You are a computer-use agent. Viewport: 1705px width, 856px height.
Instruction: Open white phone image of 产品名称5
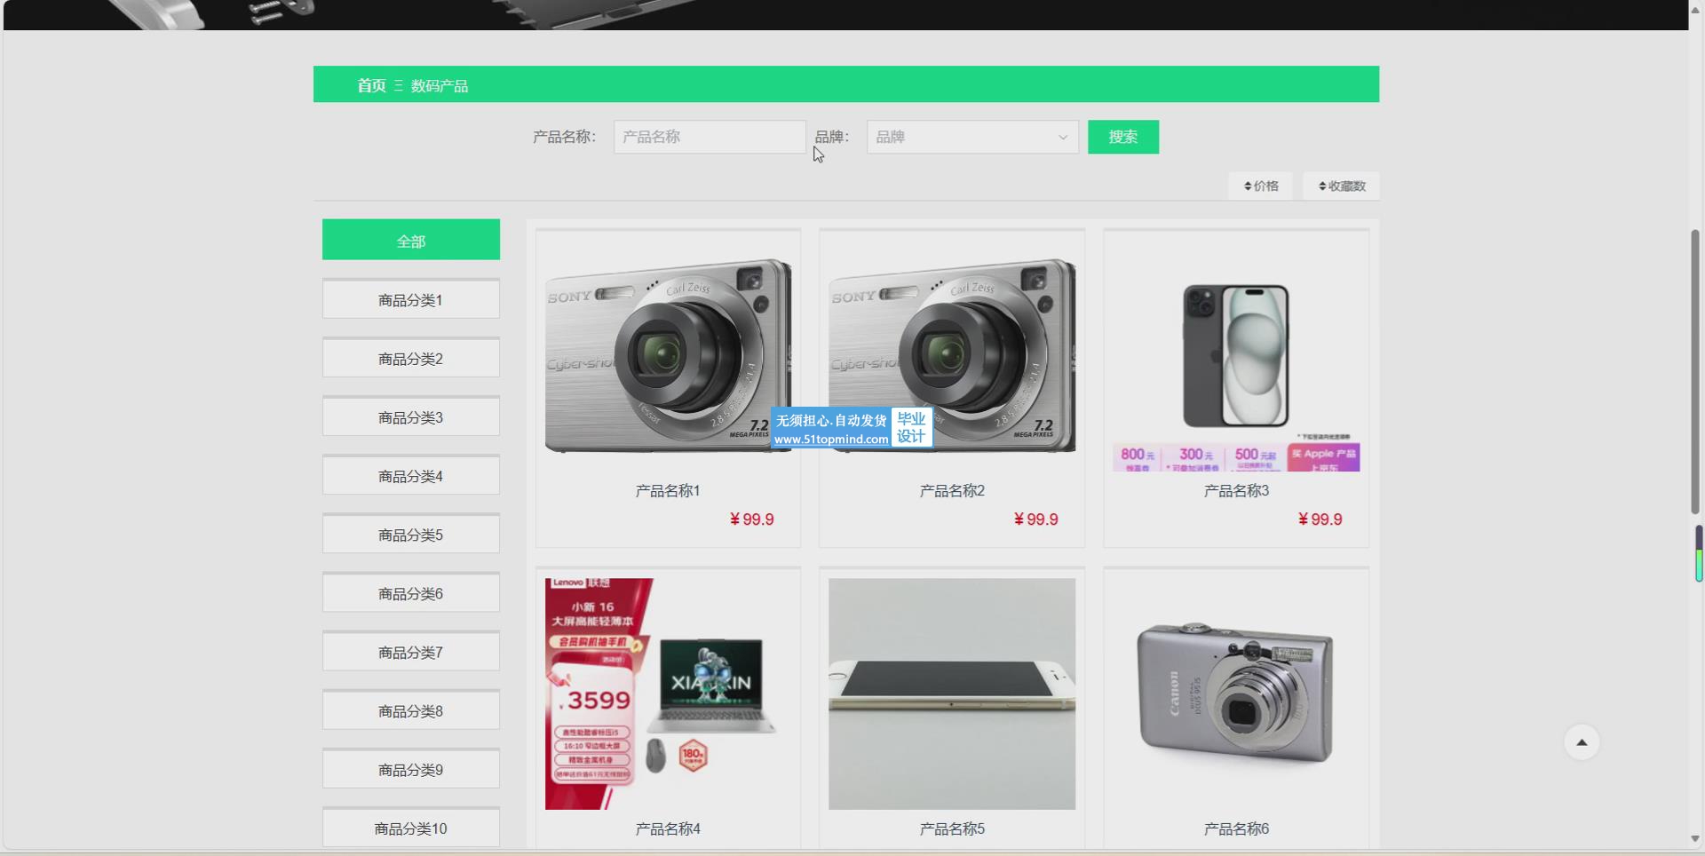(952, 694)
